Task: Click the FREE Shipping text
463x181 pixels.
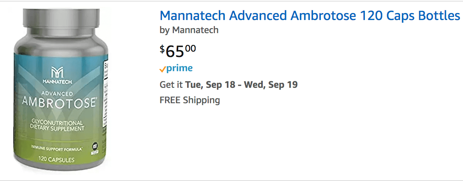Action: click(x=190, y=101)
